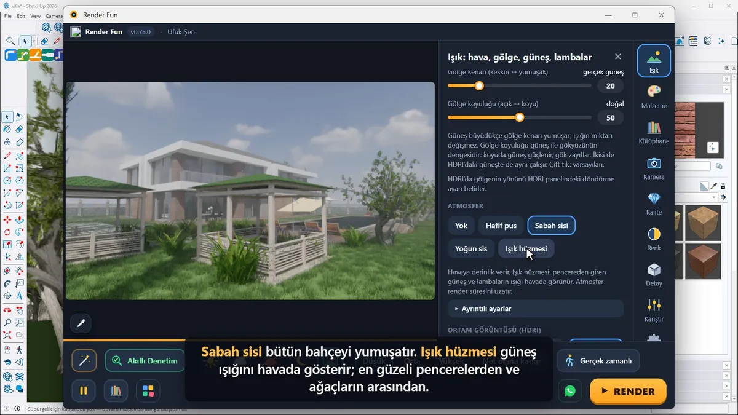Select the SketchUp Rotate tool
Image resolution: width=738 pixels, height=415 pixels.
[7, 232]
